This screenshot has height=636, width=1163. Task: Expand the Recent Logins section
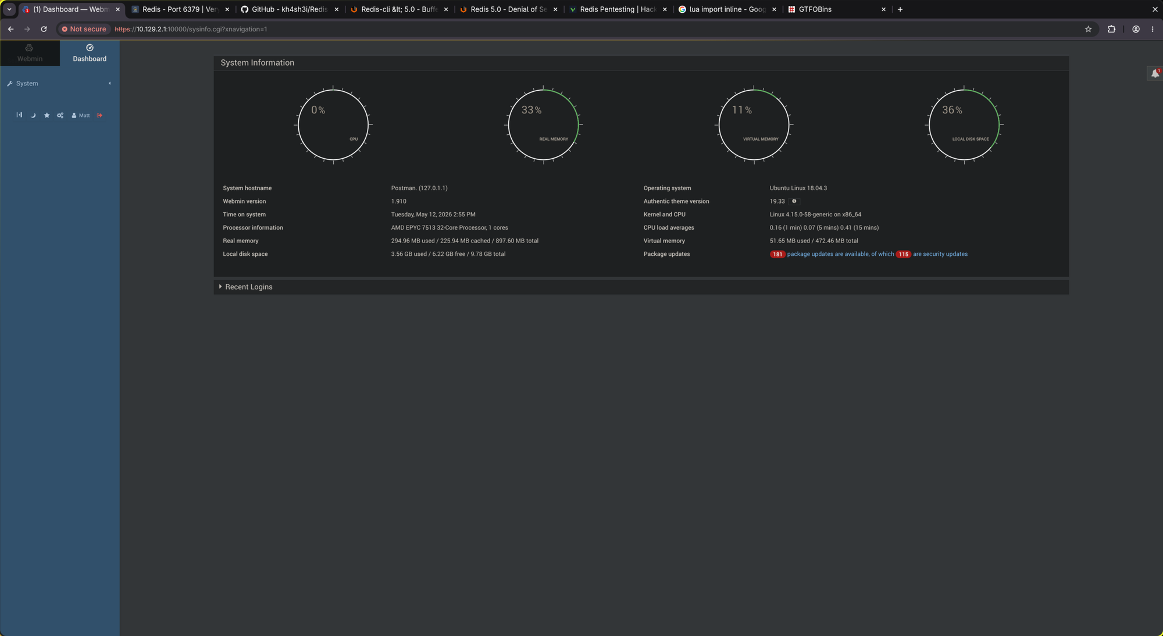(x=248, y=287)
